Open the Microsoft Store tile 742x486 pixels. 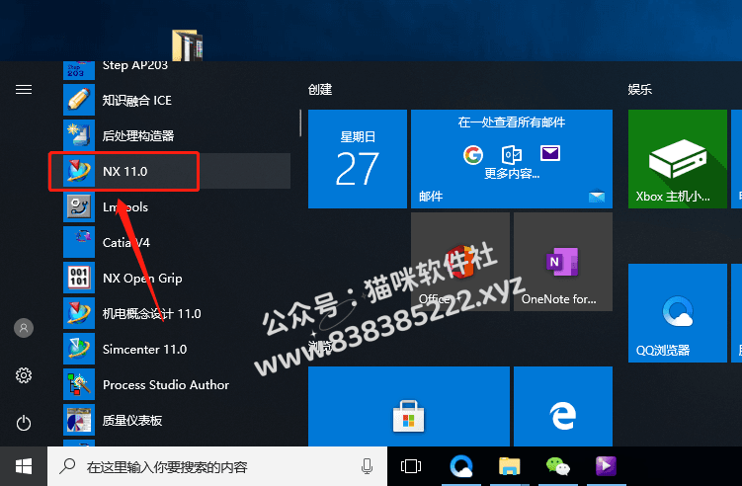point(409,407)
